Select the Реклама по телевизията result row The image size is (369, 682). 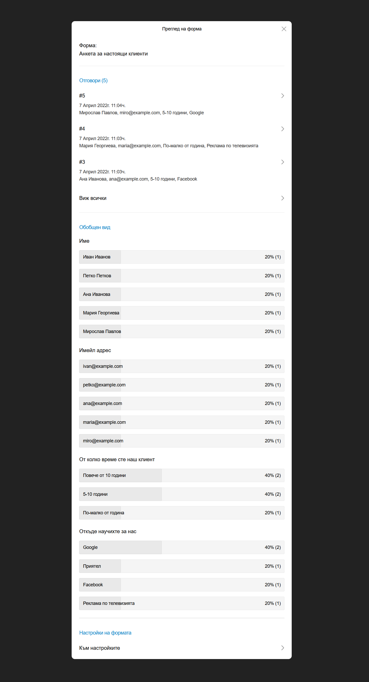182,603
